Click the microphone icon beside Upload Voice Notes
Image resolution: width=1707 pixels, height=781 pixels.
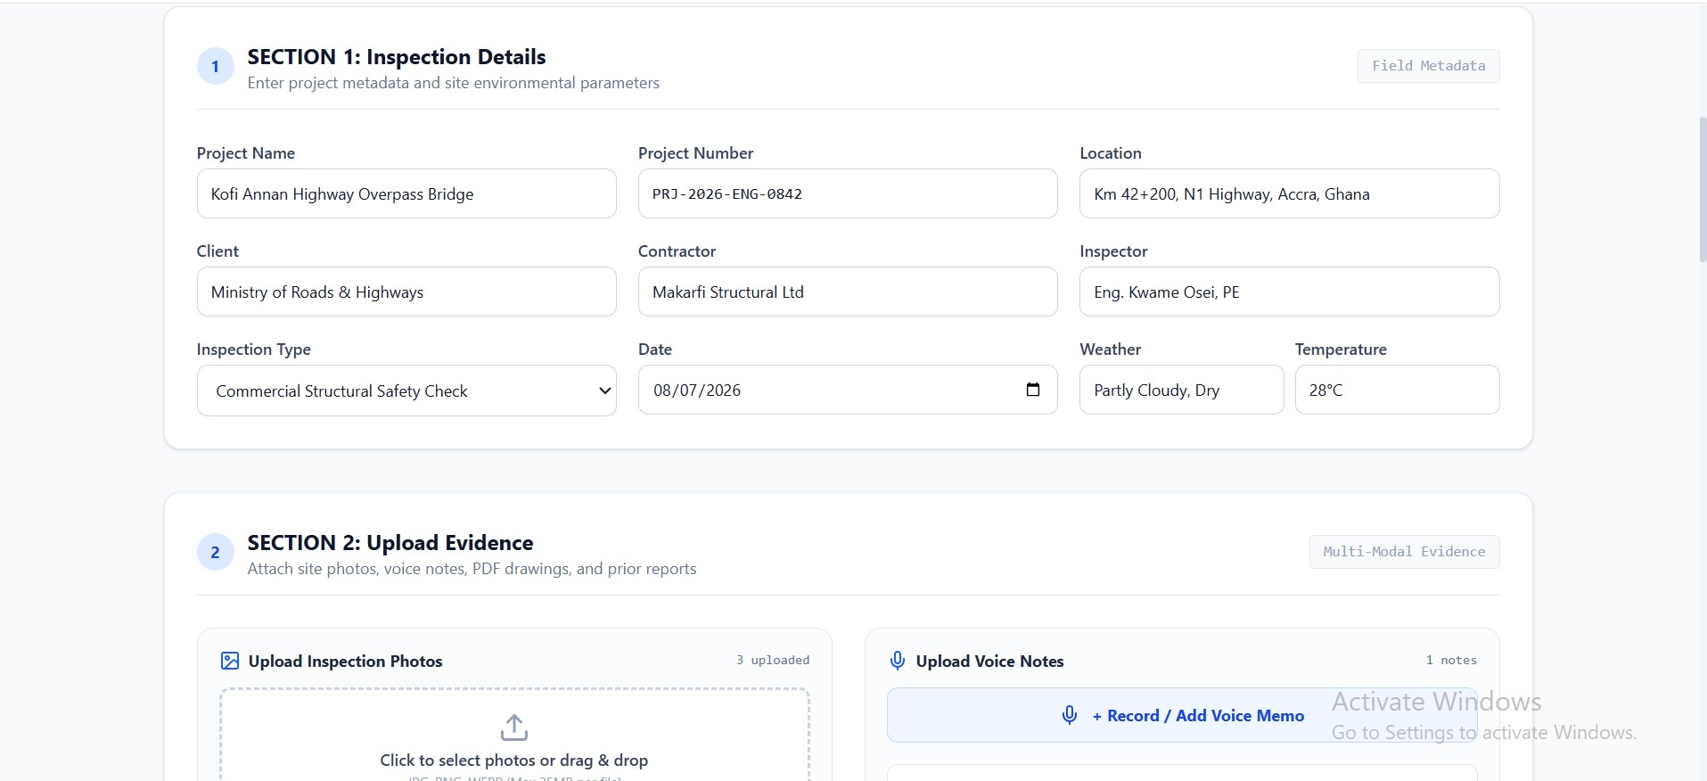(898, 661)
